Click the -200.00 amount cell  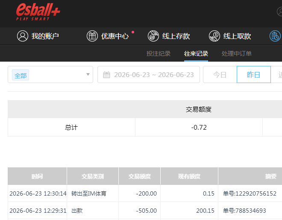[147, 193]
